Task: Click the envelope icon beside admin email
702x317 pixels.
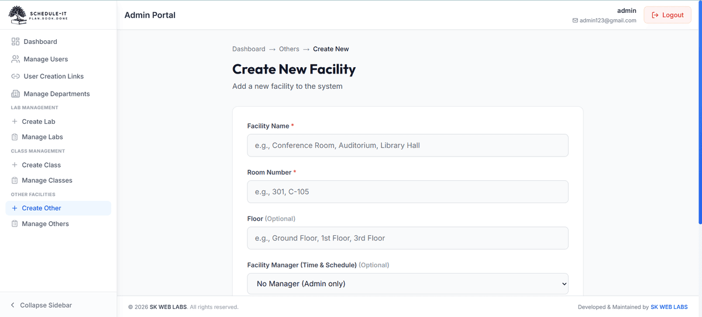Action: [x=575, y=20]
